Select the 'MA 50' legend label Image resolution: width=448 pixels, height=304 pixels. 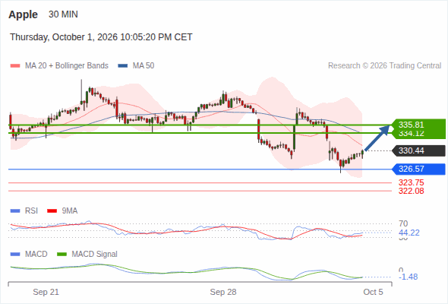144,66
